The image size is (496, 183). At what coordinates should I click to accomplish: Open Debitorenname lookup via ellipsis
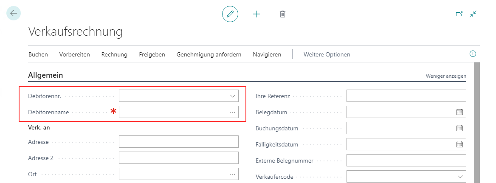[233, 112]
